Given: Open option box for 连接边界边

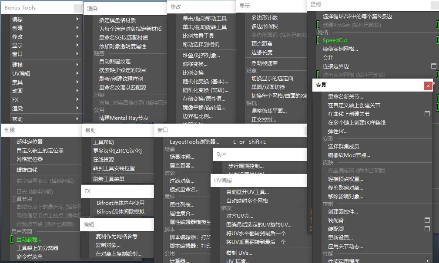Looking at the screenshot, I should 433,66.
